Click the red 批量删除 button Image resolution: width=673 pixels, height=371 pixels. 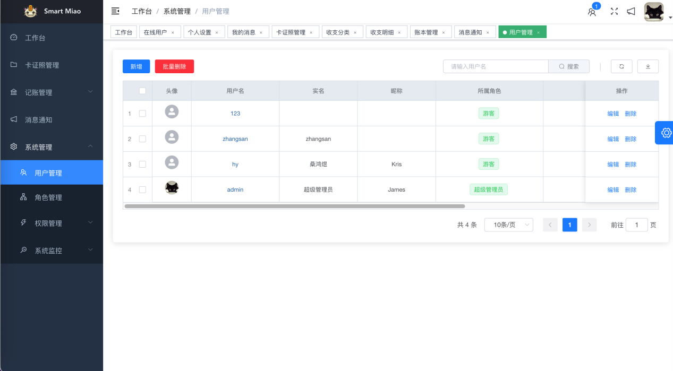(174, 66)
